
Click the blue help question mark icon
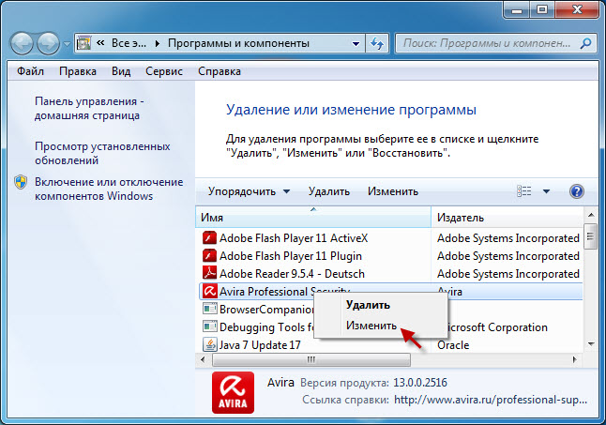[576, 191]
